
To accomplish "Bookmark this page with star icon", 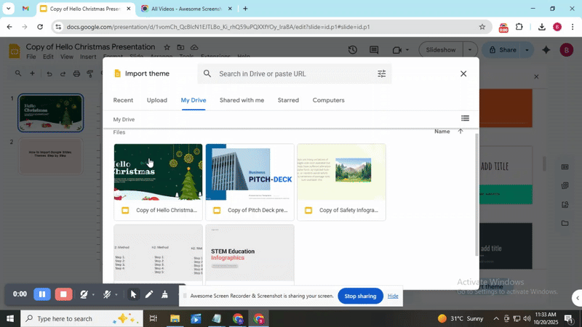I will point(482,27).
